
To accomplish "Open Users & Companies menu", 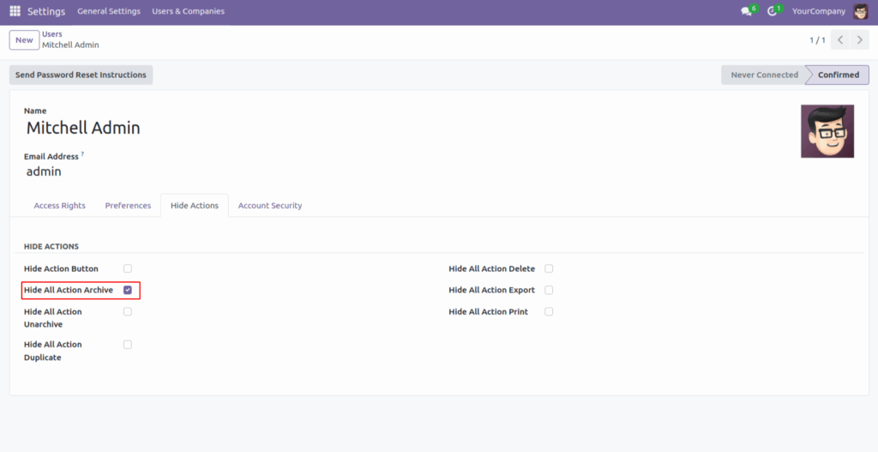I will (x=188, y=11).
